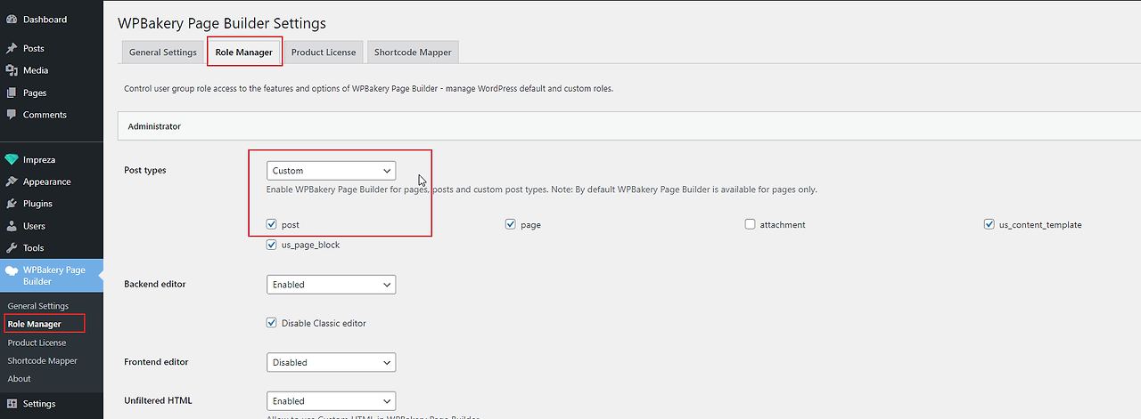Open the Unfiltered HTML dropdown
The width and height of the screenshot is (1141, 419).
331,401
